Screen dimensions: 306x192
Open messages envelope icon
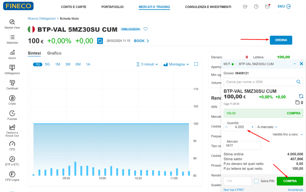coord(267,7)
